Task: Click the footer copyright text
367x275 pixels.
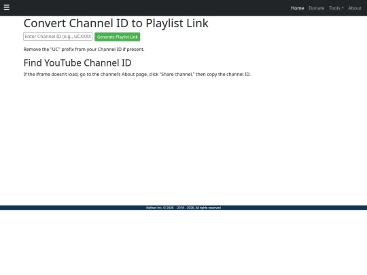Action: pyautogui.click(x=183, y=208)
